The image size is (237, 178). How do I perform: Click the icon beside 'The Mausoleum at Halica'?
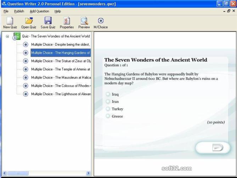(x=26, y=77)
